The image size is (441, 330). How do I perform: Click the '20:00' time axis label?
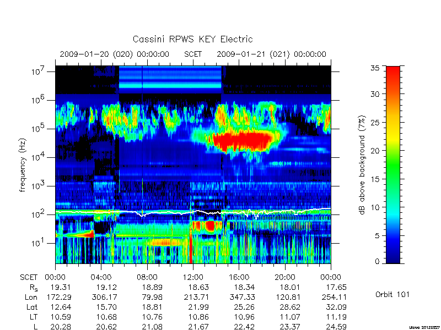[285, 277]
